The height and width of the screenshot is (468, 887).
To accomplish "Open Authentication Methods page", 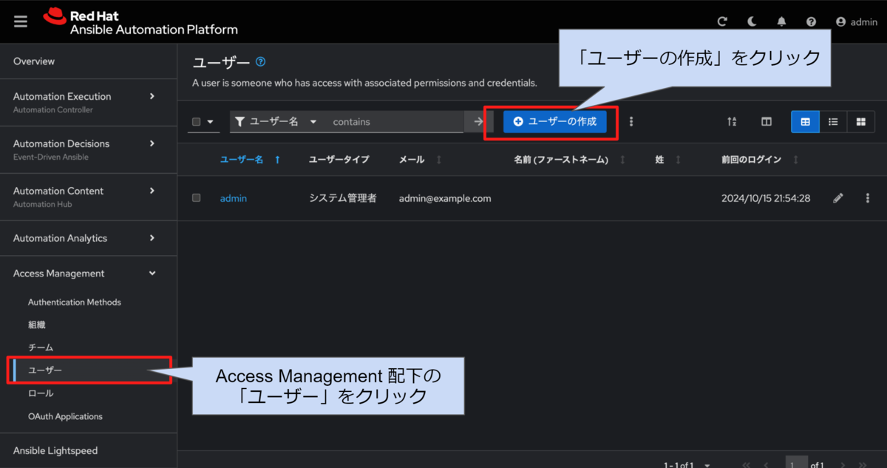I will [75, 302].
